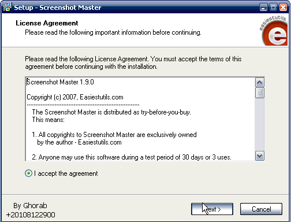Click the license scrollbar thumb
The width and height of the screenshot is (291, 222).
[260, 93]
